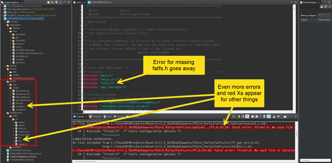Toggle Link with Editor in Project Explorer
This screenshot has width=332, height=163.
click(53, 3)
